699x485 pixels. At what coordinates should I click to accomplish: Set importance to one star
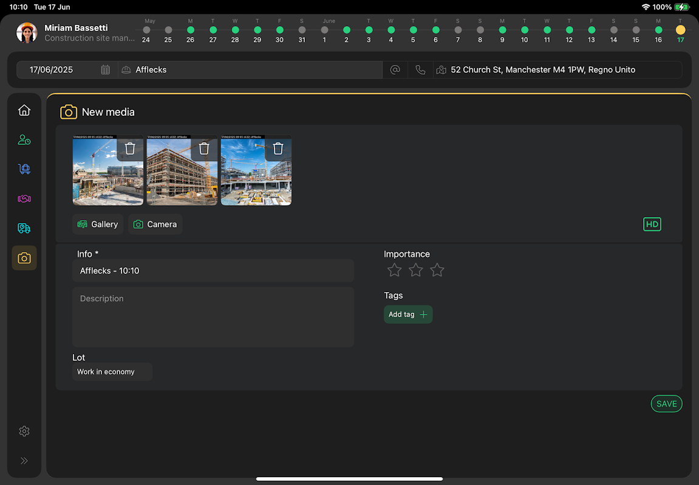(395, 270)
